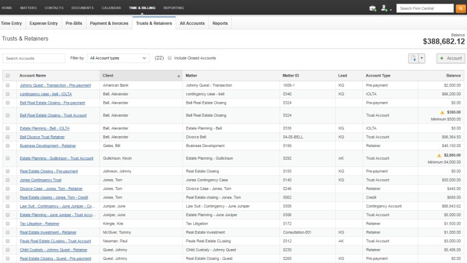Viewport: 467px width, 263px height.
Task: Click the green plus Account button
Action: tap(450, 58)
